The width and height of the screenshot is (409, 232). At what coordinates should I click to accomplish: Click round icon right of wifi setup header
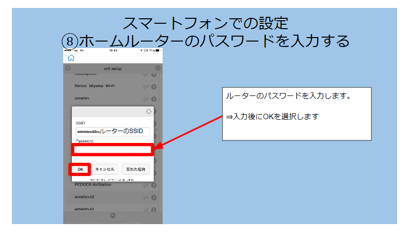pyautogui.click(x=158, y=68)
